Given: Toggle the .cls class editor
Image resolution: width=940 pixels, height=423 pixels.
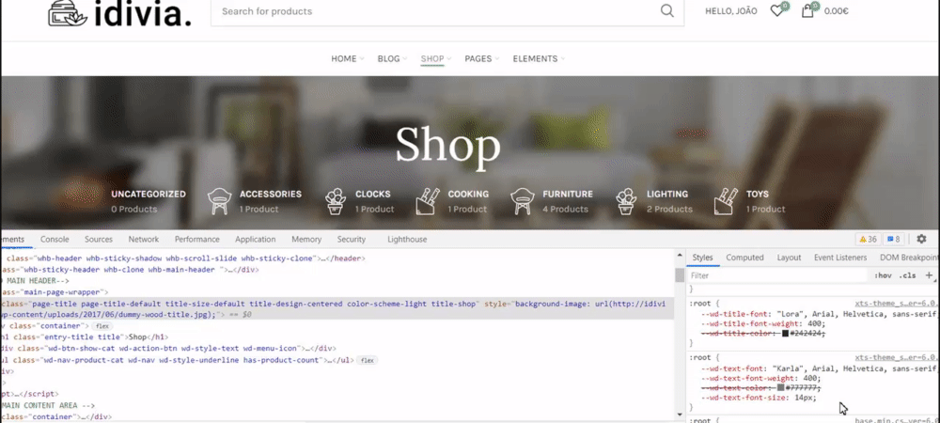Looking at the screenshot, I should (x=908, y=275).
